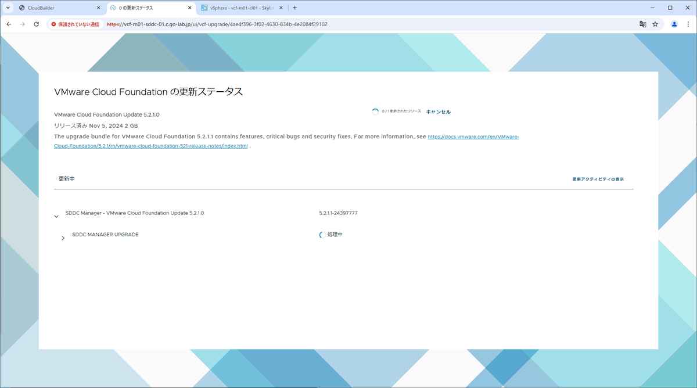Go forward in browser history
The image size is (697, 388).
[23, 24]
